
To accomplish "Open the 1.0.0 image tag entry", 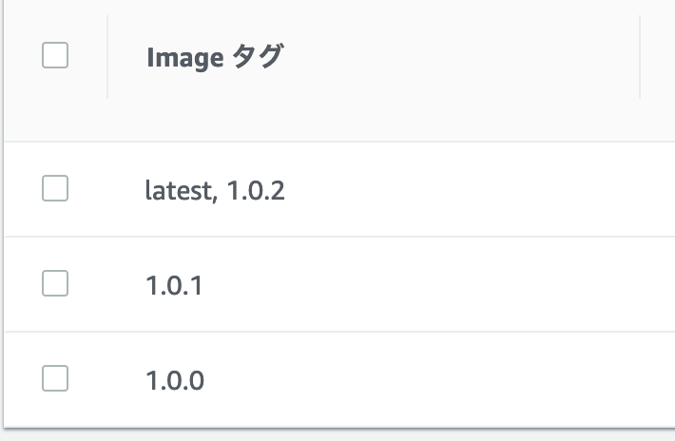I will tap(175, 380).
